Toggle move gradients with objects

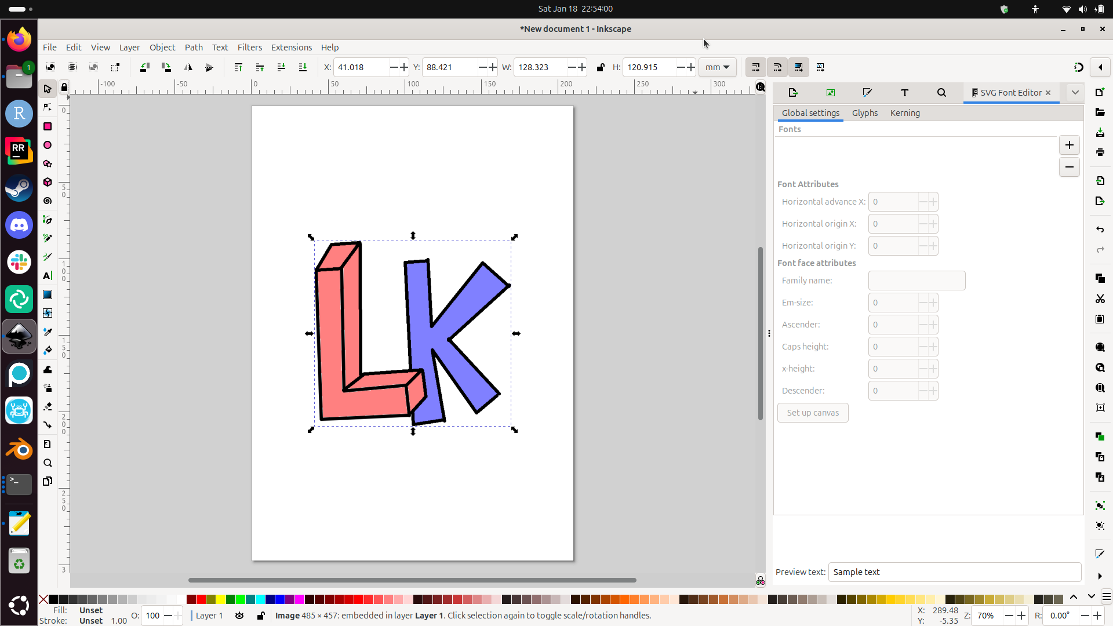[x=799, y=67]
